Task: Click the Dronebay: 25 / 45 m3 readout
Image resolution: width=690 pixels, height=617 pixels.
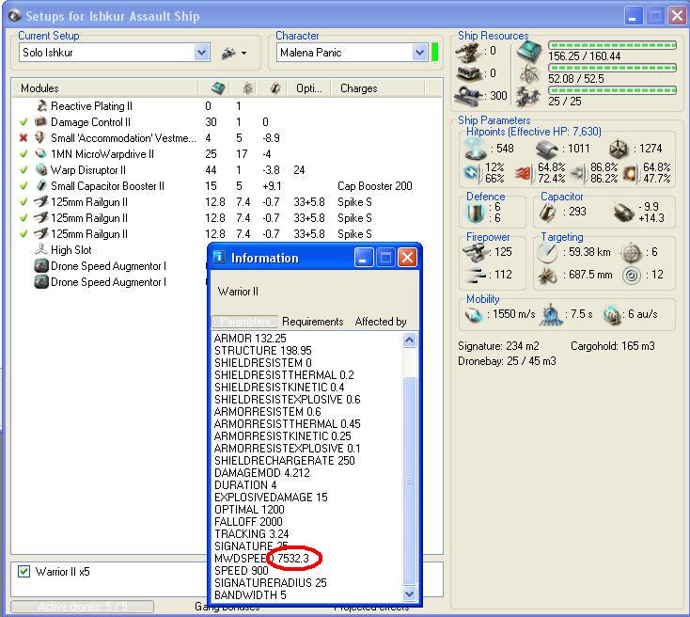Action: (507, 361)
